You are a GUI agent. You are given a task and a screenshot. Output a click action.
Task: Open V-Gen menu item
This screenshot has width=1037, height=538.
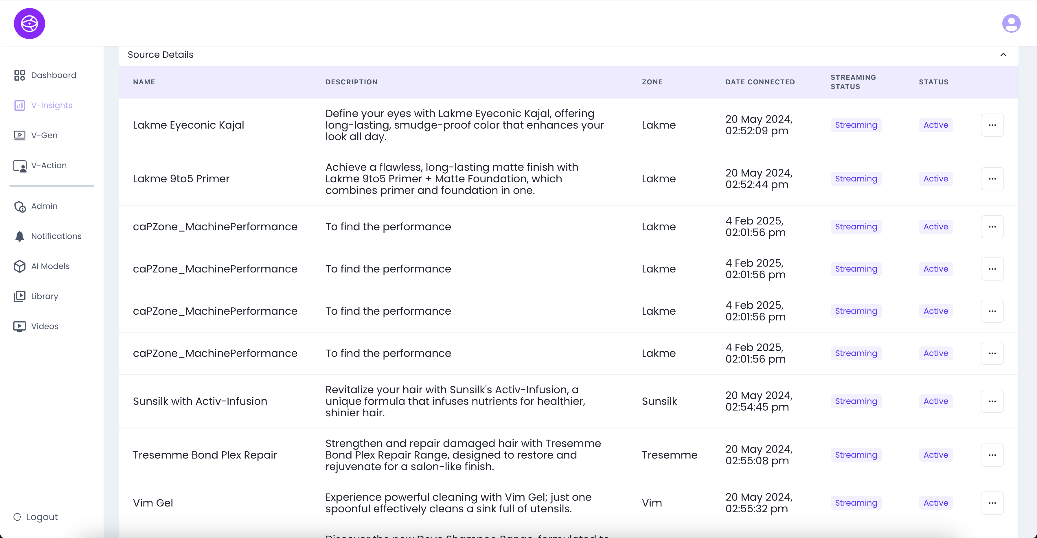44,136
